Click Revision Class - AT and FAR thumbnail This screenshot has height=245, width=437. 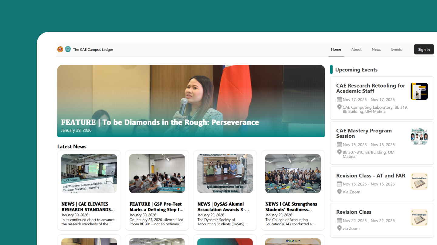tap(419, 181)
